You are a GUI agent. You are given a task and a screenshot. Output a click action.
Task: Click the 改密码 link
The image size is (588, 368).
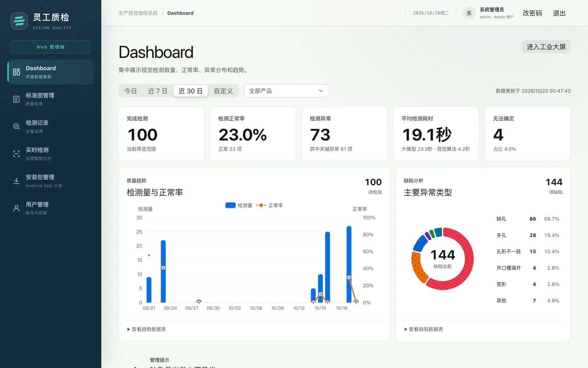(x=533, y=13)
